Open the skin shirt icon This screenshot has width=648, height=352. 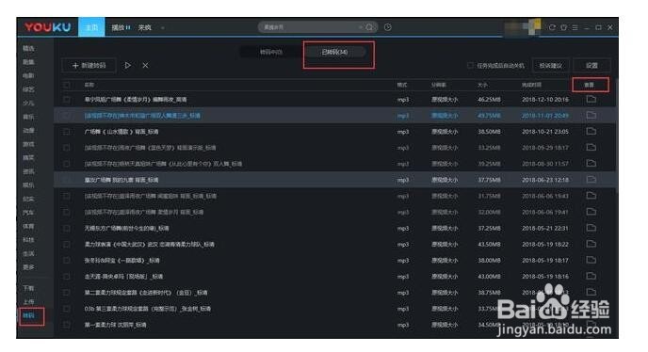[563, 27]
